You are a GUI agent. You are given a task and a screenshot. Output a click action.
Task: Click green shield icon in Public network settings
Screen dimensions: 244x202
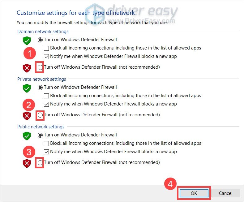27,136
